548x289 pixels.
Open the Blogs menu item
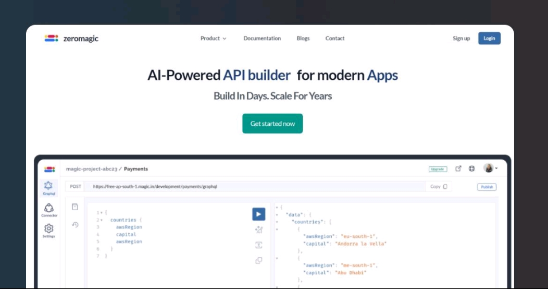(x=303, y=39)
